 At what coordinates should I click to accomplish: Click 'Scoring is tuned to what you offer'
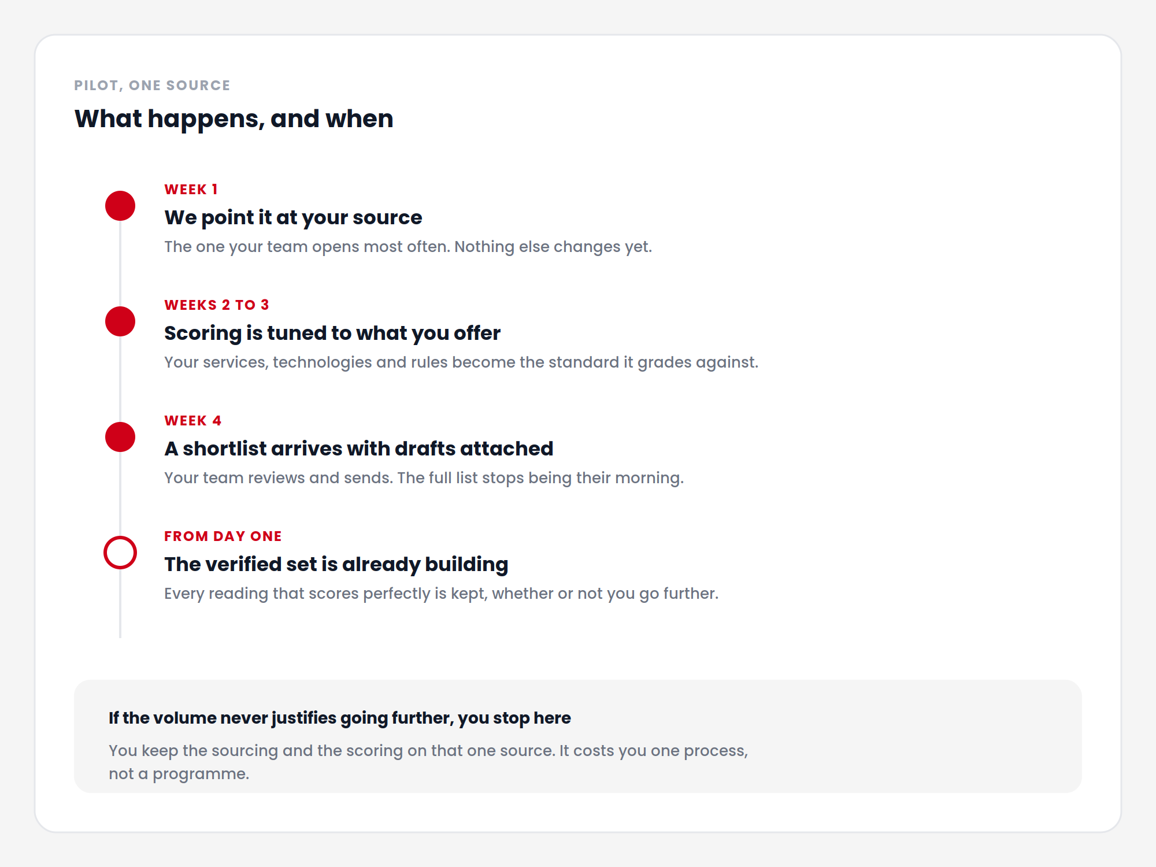click(332, 334)
